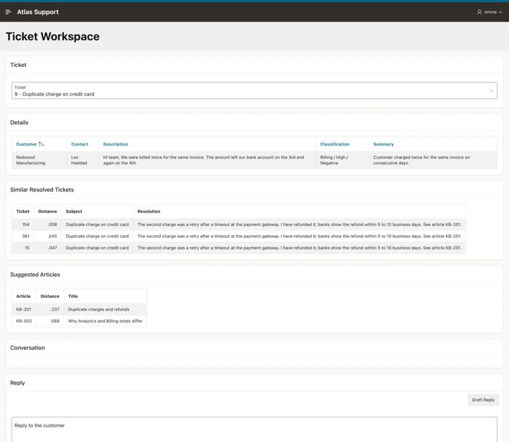
Task: Select the KB-201 article cell
Action: tap(24, 309)
